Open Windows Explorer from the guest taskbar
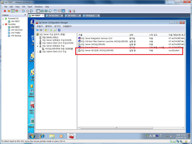This screenshot has height=144, width=192. coord(52,136)
